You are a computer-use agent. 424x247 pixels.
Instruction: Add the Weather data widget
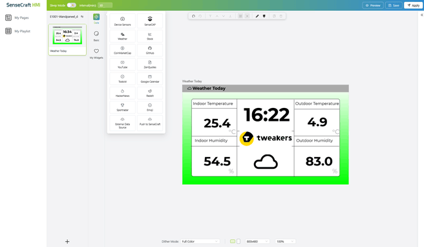tap(123, 36)
